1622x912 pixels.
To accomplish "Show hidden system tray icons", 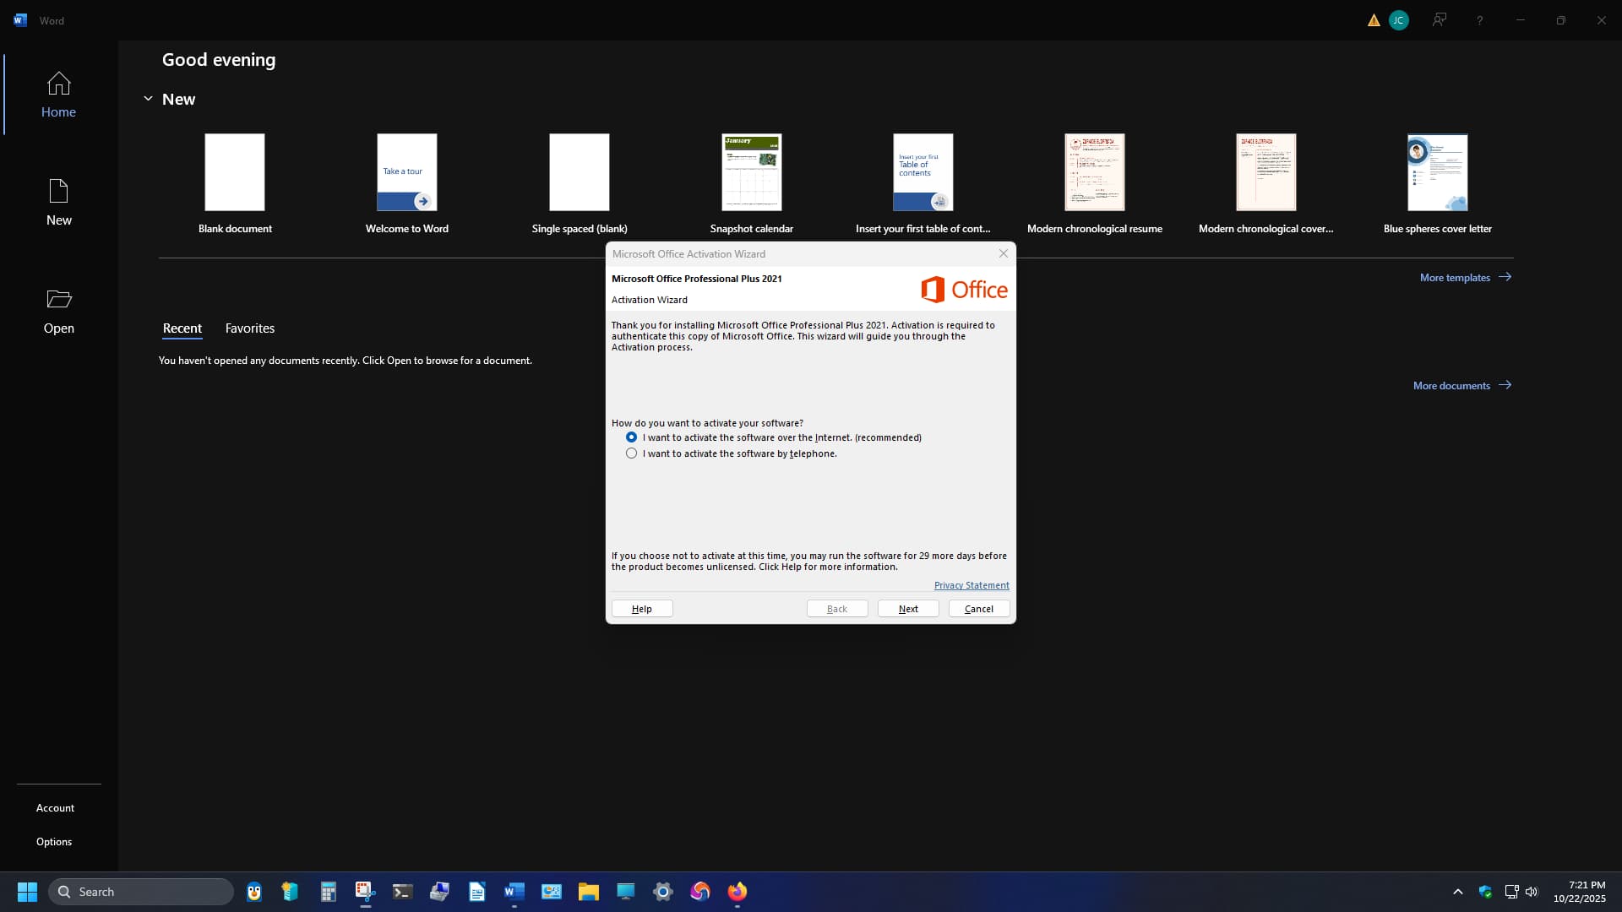I will [x=1457, y=892].
